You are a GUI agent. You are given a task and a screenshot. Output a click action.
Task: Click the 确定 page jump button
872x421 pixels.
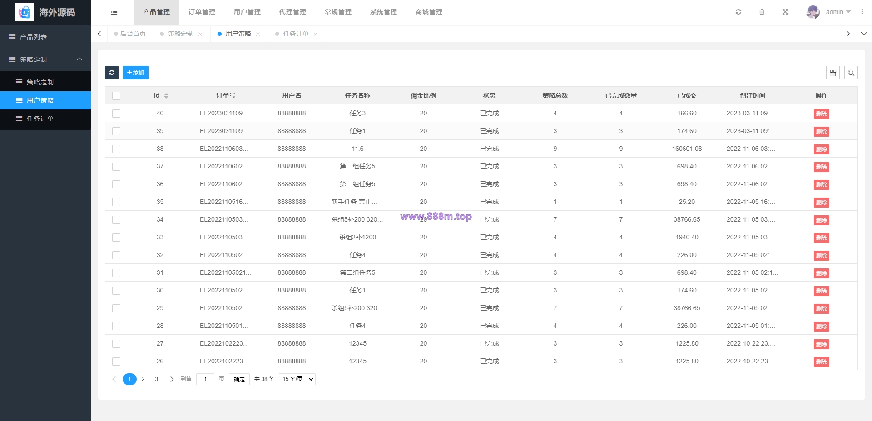[239, 379]
